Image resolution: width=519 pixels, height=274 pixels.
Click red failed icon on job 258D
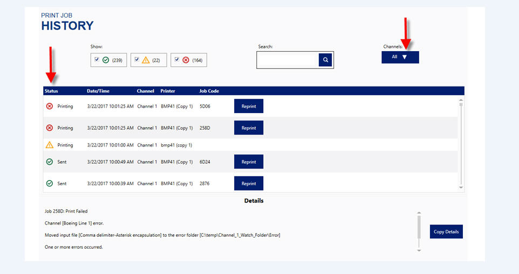pyautogui.click(x=50, y=128)
